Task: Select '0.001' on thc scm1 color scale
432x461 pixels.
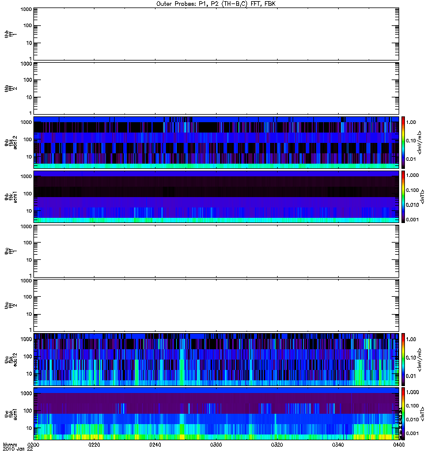Action: (412, 433)
